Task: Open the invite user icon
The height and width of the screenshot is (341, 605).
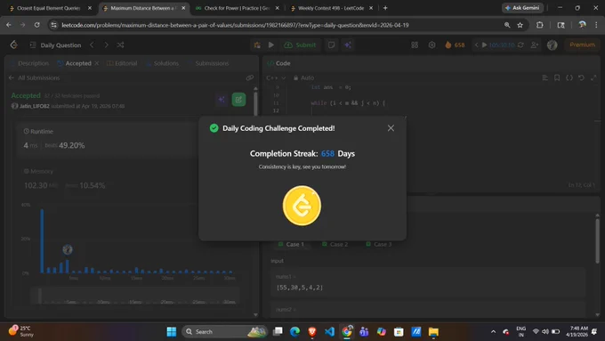Action: [x=535, y=45]
